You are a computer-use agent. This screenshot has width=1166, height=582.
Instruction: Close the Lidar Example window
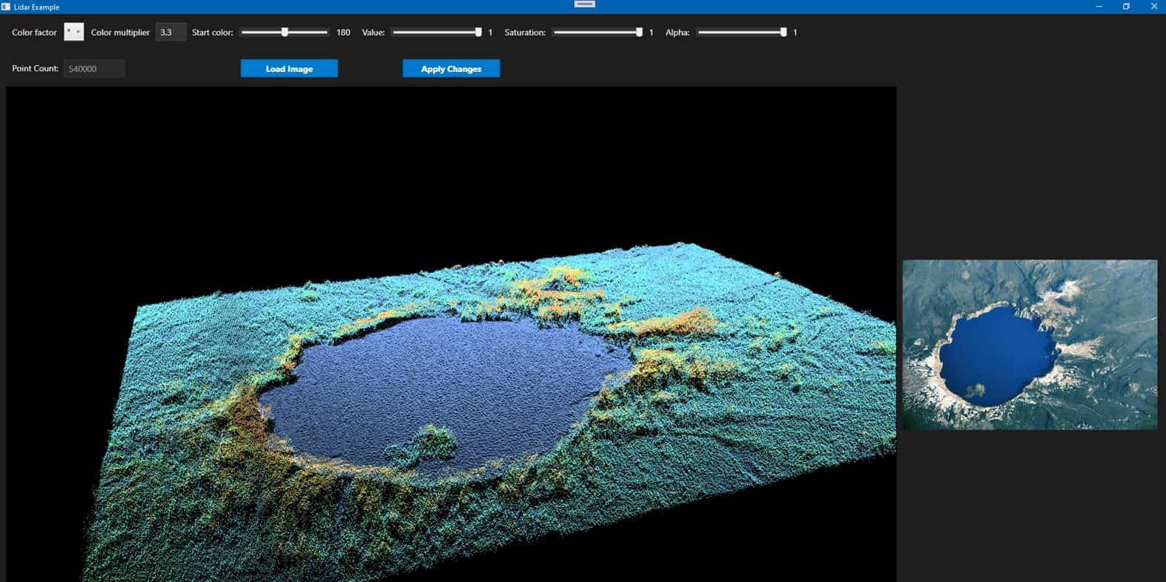tap(1153, 7)
